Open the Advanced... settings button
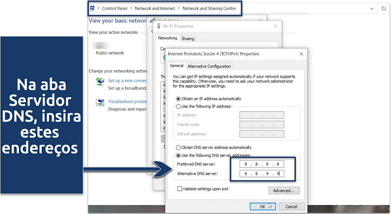Image resolution: width=391 pixels, height=214 pixels. point(284,191)
